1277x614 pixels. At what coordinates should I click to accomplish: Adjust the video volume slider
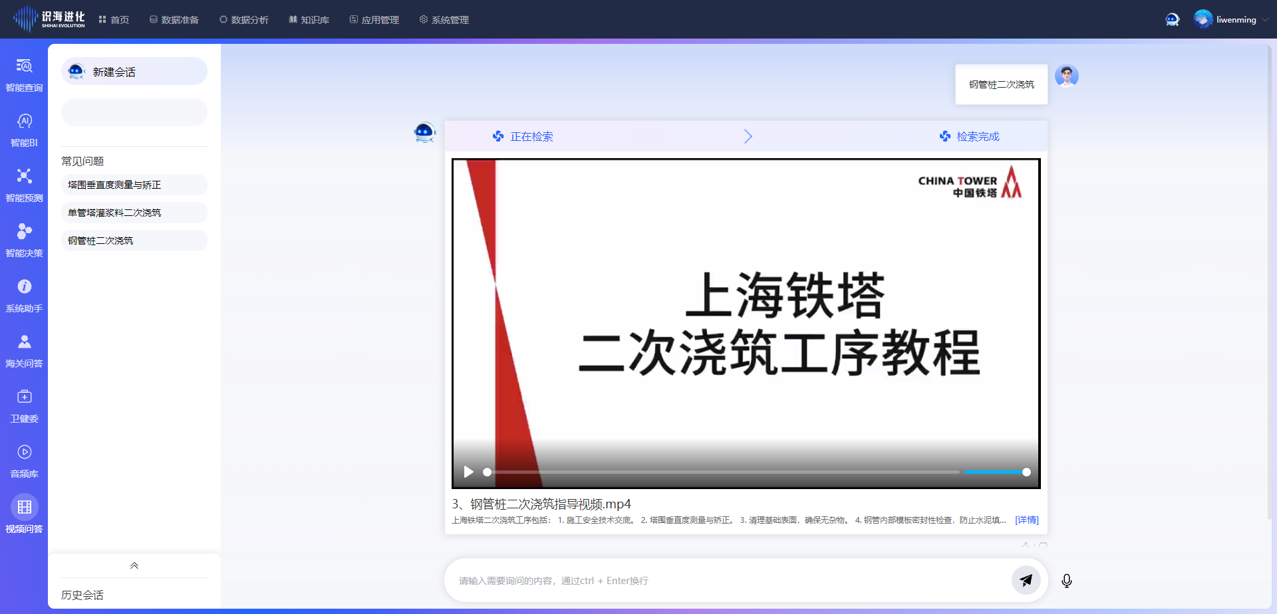click(995, 472)
